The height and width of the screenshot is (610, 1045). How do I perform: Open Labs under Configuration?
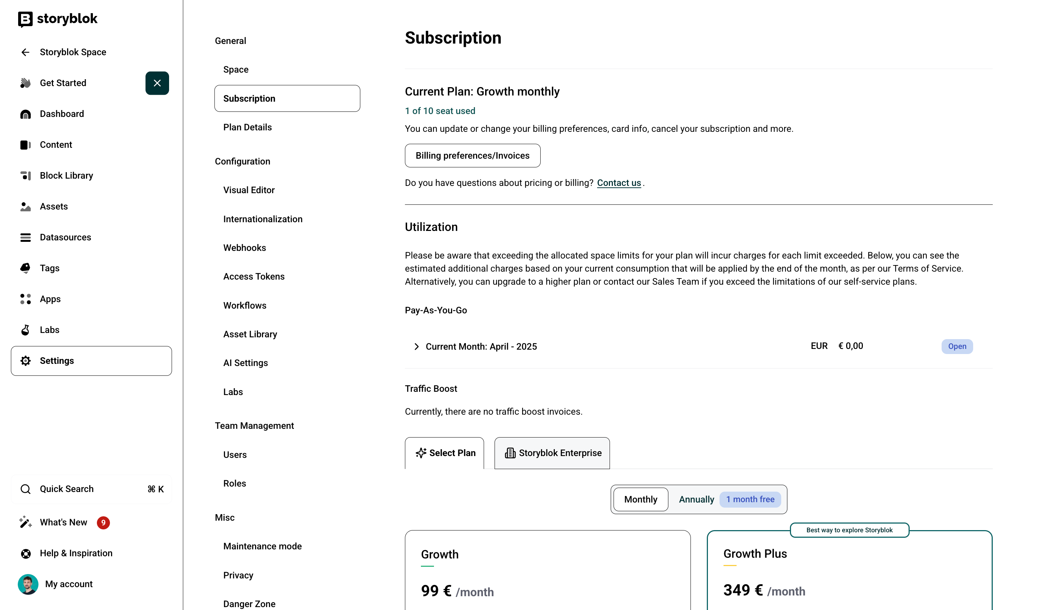(233, 392)
